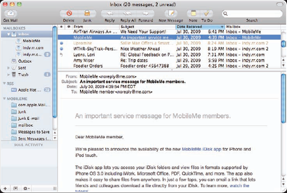The height and width of the screenshot is (193, 287).
Task: Toggle the mail activity panel button
Action: (16, 188)
